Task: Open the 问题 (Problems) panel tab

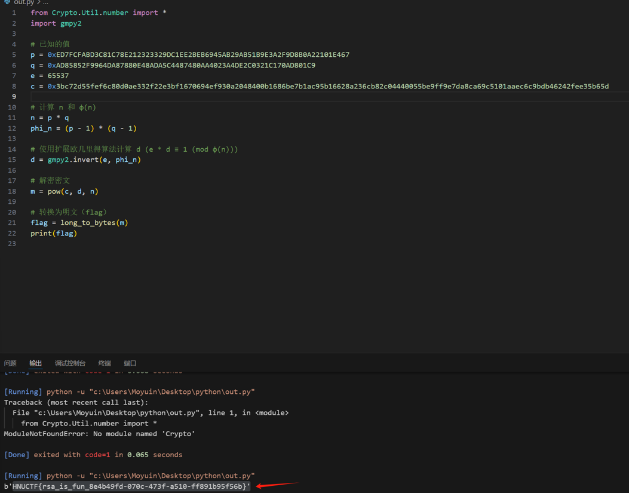Action: point(10,363)
